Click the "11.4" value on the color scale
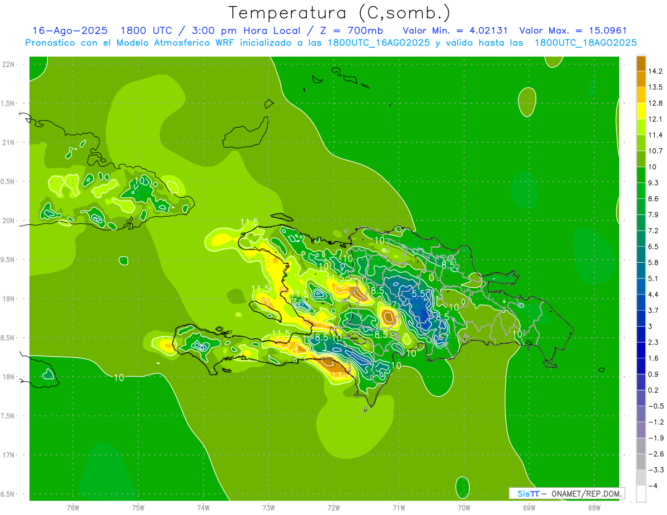Screen dimensions: 667x515 tap(655, 135)
